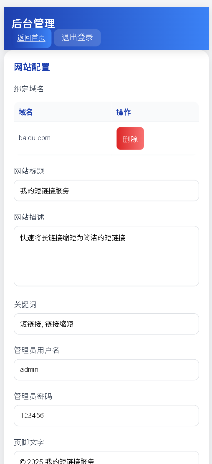The width and height of the screenshot is (212, 464).
Task: Select the baidu.com table cell
Action: [35, 138]
